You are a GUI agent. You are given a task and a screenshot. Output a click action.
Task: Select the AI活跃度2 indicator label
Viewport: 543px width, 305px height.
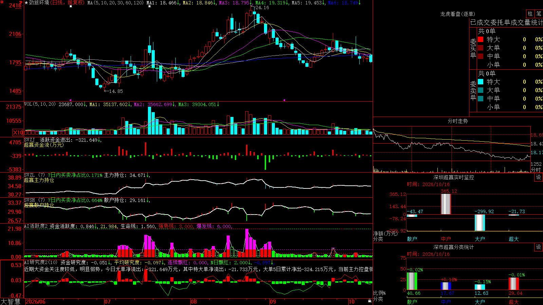tap(36, 226)
